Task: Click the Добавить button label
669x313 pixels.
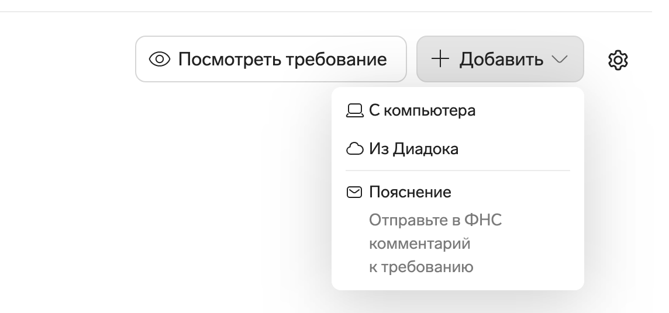Action: [501, 59]
